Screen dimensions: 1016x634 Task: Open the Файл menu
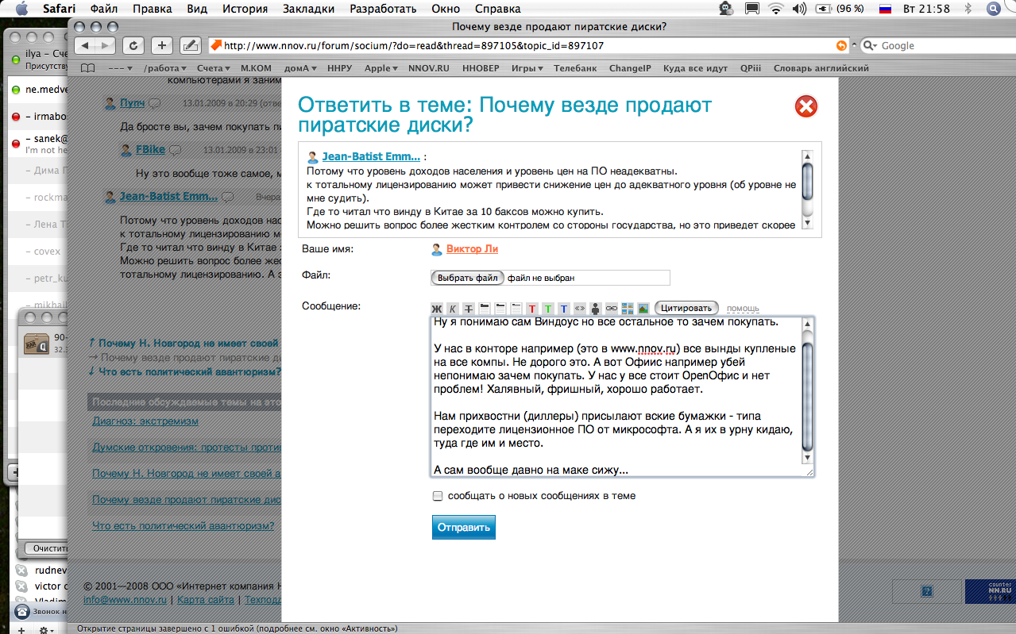click(105, 9)
